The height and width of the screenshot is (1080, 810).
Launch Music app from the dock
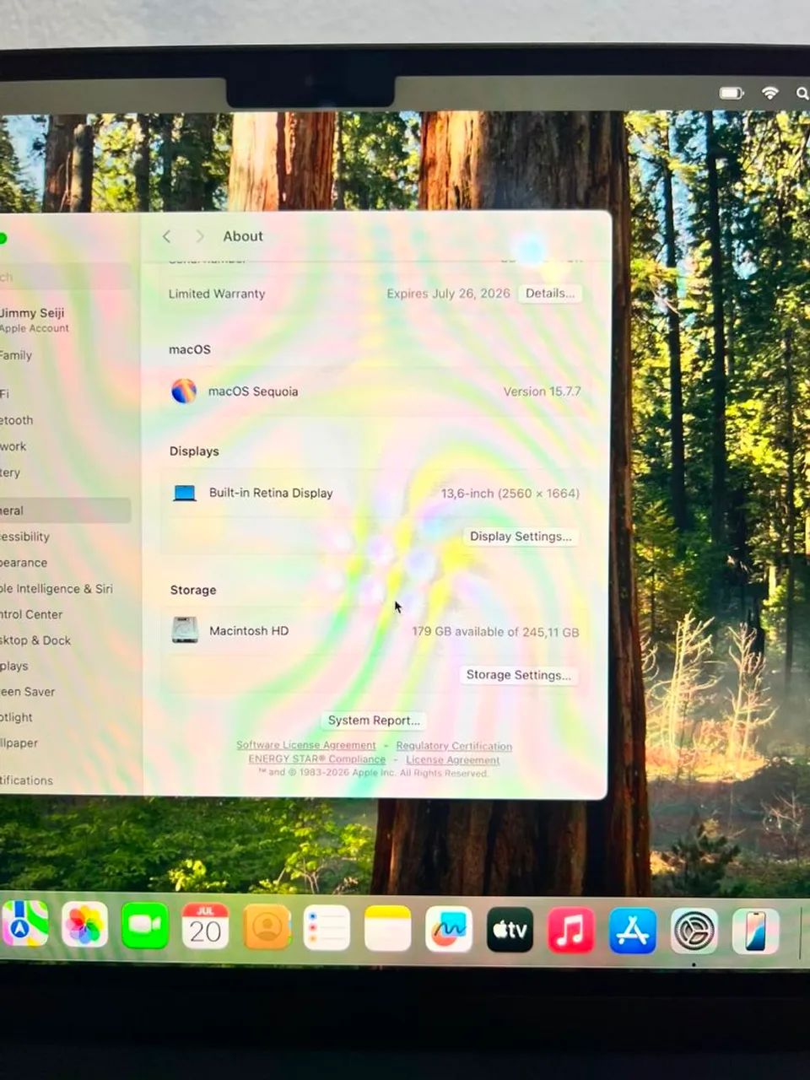(x=571, y=931)
